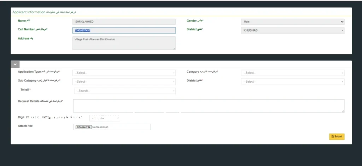
Task: Click the save icon on Submit
Action: (332, 137)
